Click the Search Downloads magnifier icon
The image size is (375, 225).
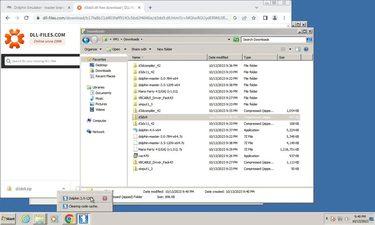(309, 40)
